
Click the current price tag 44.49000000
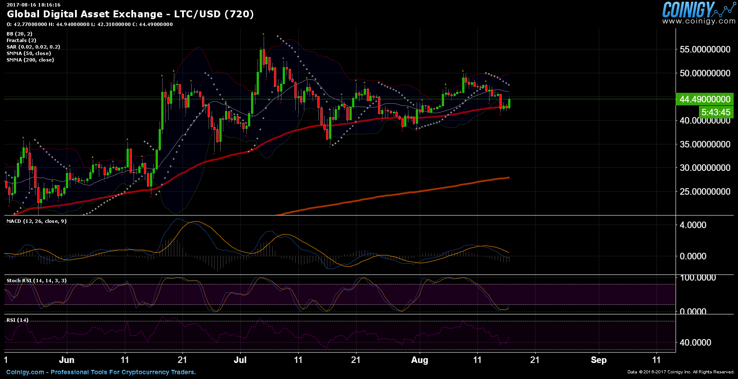click(705, 99)
